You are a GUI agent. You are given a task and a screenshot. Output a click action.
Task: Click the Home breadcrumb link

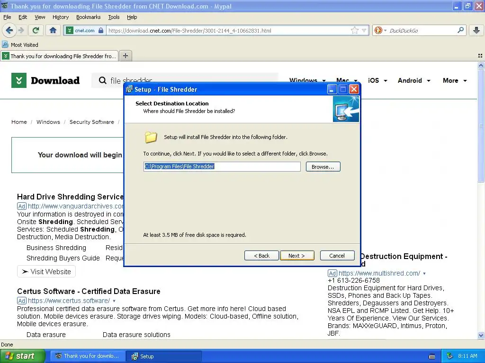point(19,122)
